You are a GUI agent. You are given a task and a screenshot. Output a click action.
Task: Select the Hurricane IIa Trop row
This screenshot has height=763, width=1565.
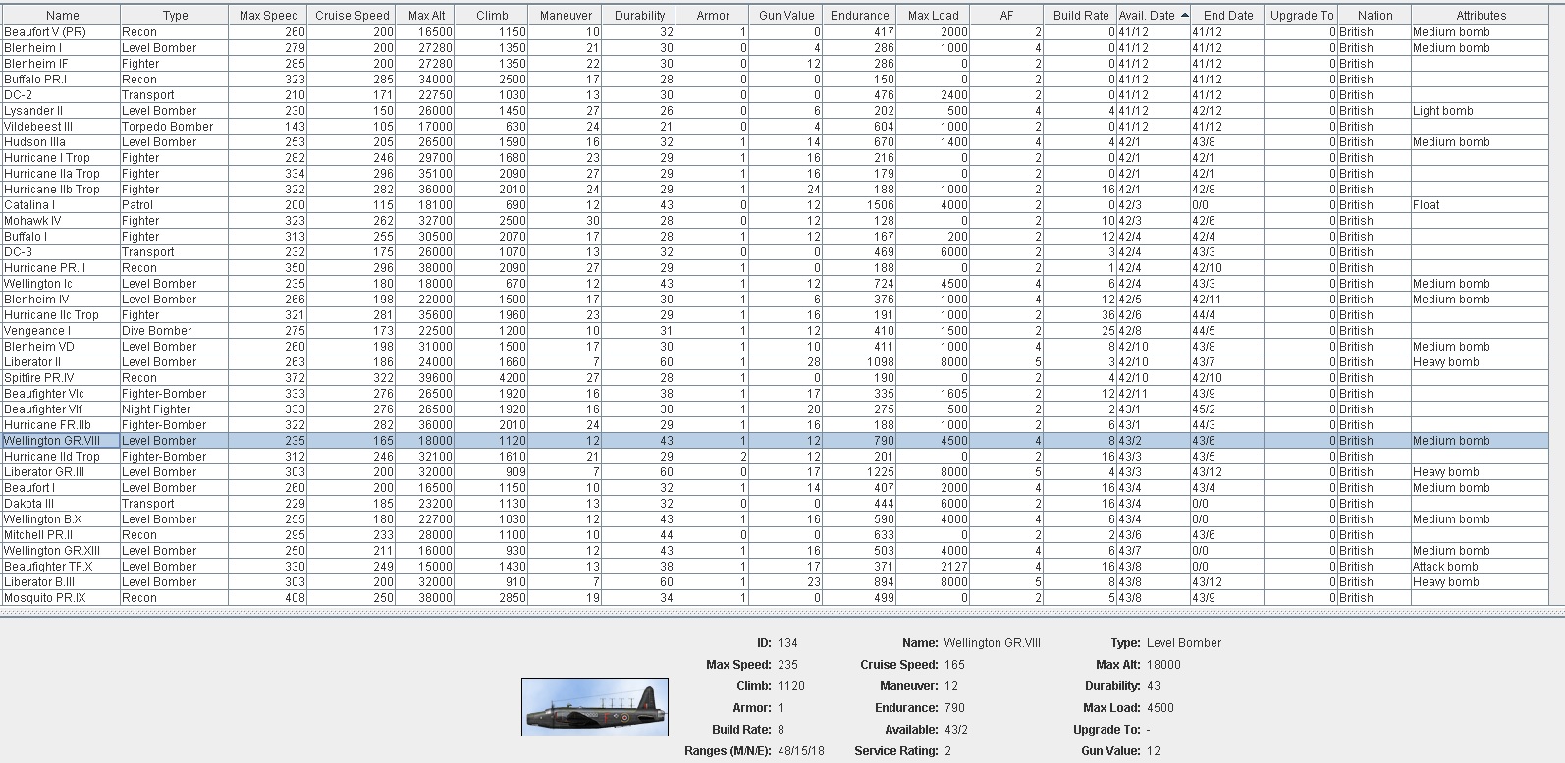(x=776, y=174)
